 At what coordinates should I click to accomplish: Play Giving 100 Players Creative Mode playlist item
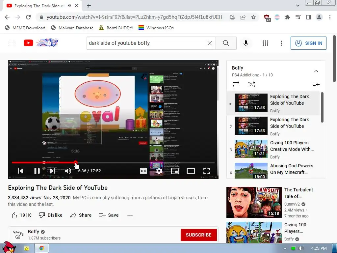273,149
